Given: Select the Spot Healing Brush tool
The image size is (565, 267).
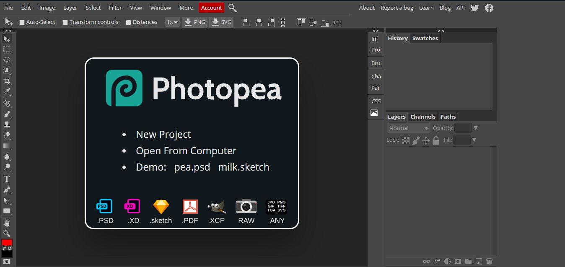Looking at the screenshot, I should coord(7,104).
